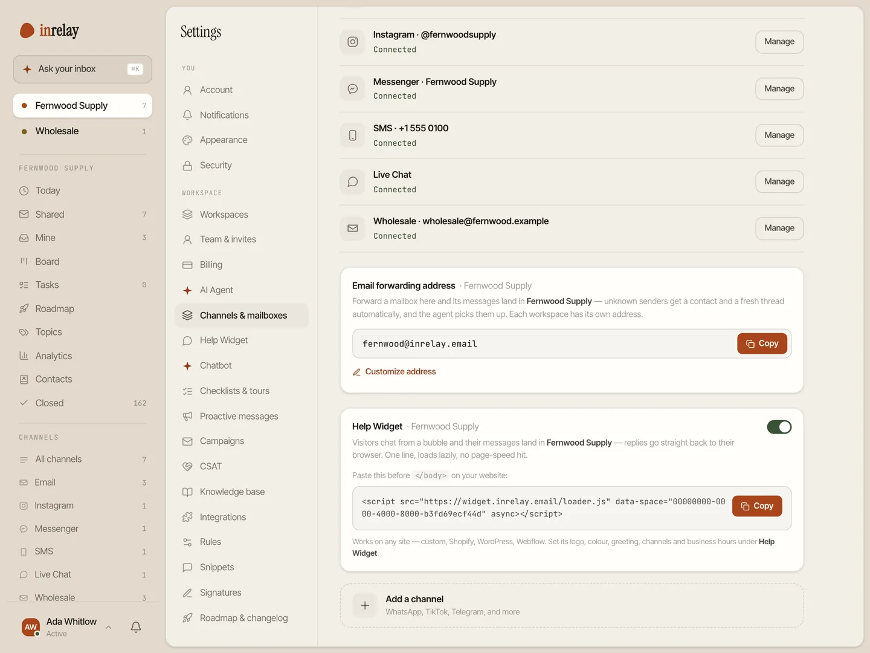
Task: Click the Live Chat bubble icon in connected list
Action: pos(353,182)
